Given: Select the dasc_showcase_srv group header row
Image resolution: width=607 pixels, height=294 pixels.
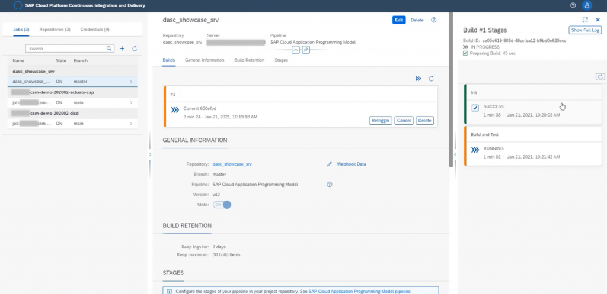Looking at the screenshot, I should tap(72, 72).
